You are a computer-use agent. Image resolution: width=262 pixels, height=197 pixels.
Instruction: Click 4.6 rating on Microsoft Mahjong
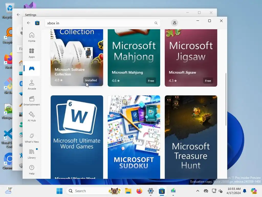pos(116,81)
